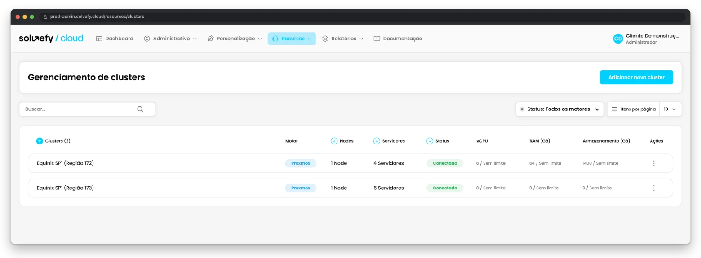This screenshot has height=258, width=701.
Task: Click the Recursos puzzle icon
Action: [x=275, y=39]
